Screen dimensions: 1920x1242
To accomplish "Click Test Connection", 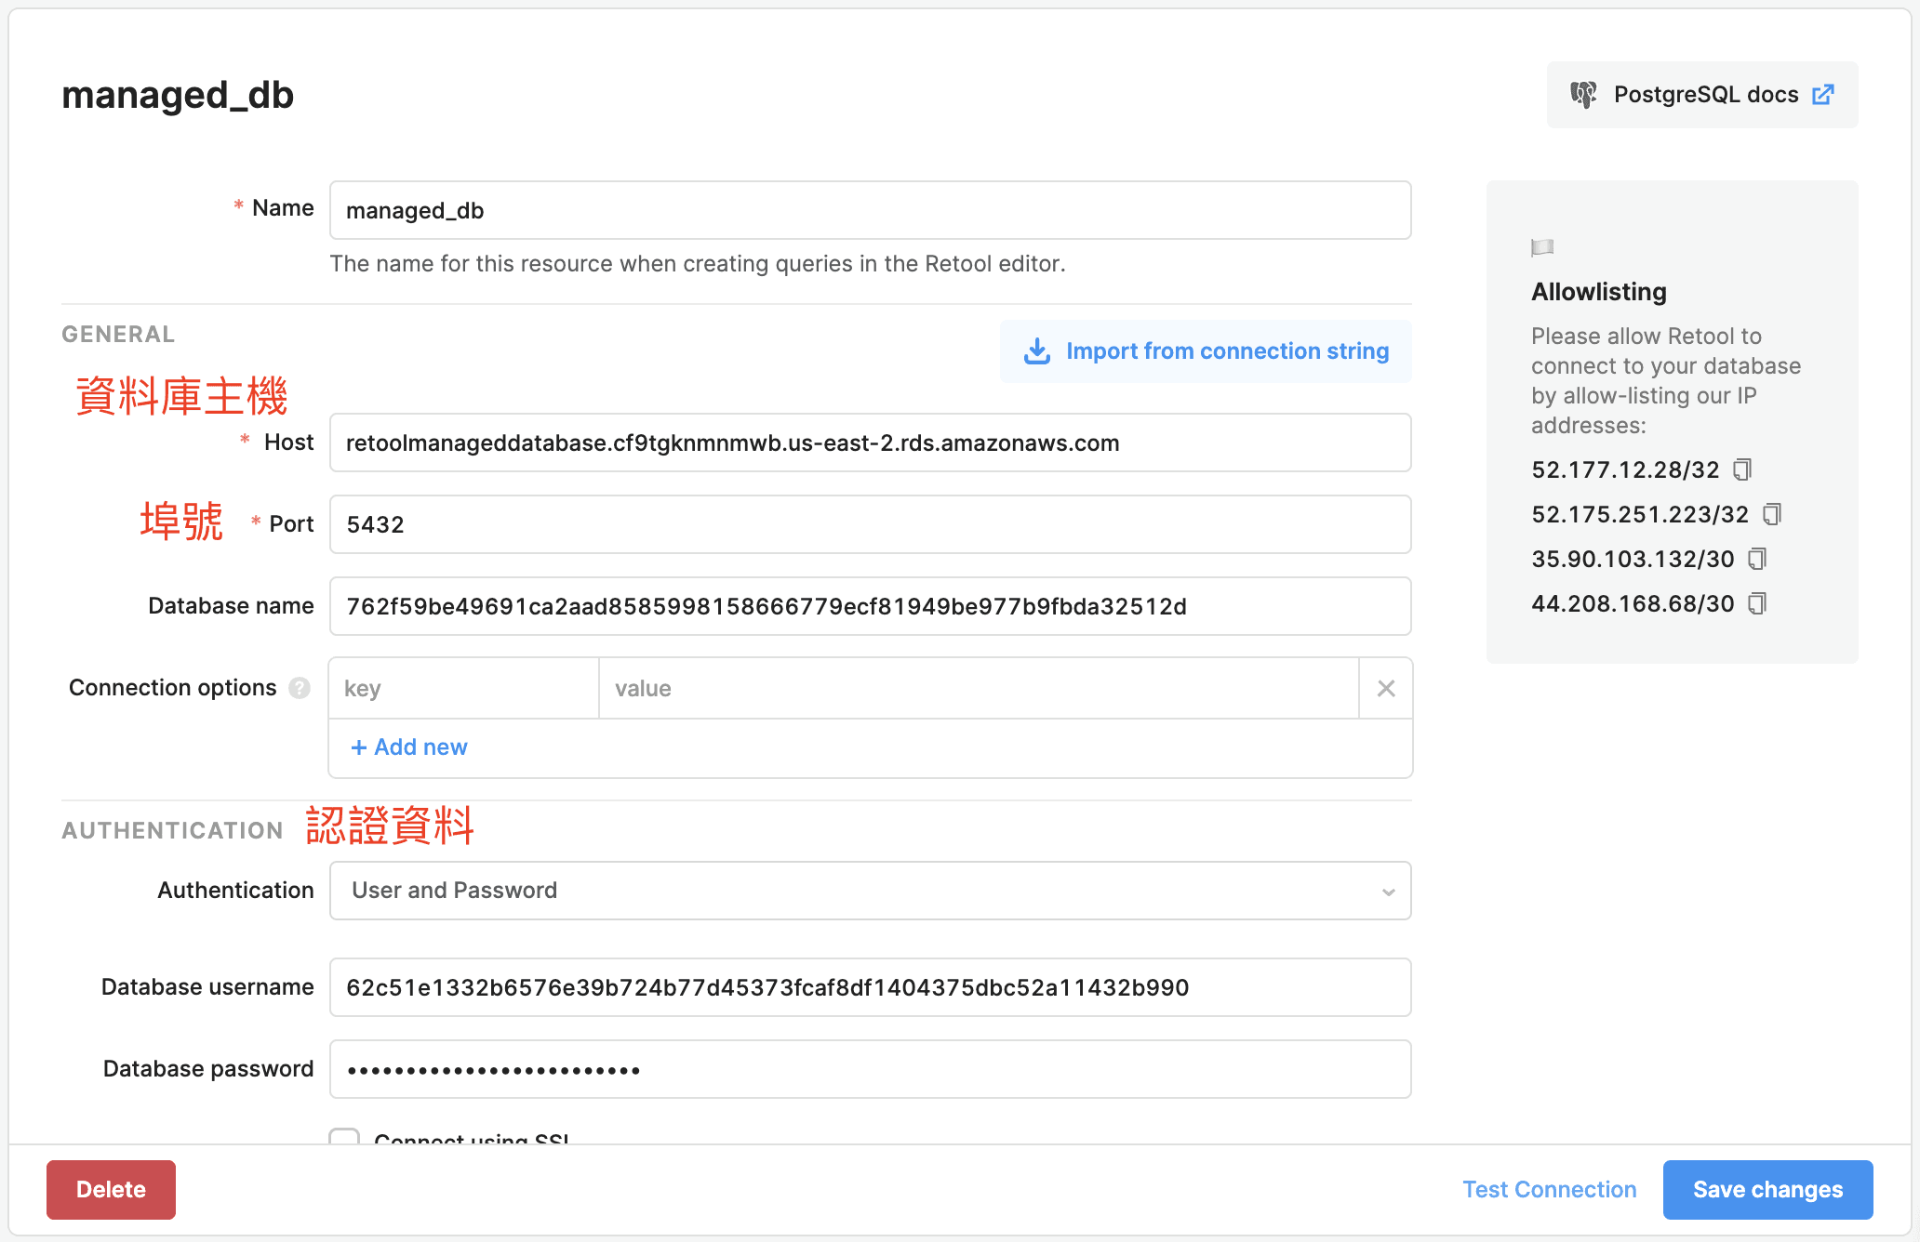I will coord(1550,1190).
